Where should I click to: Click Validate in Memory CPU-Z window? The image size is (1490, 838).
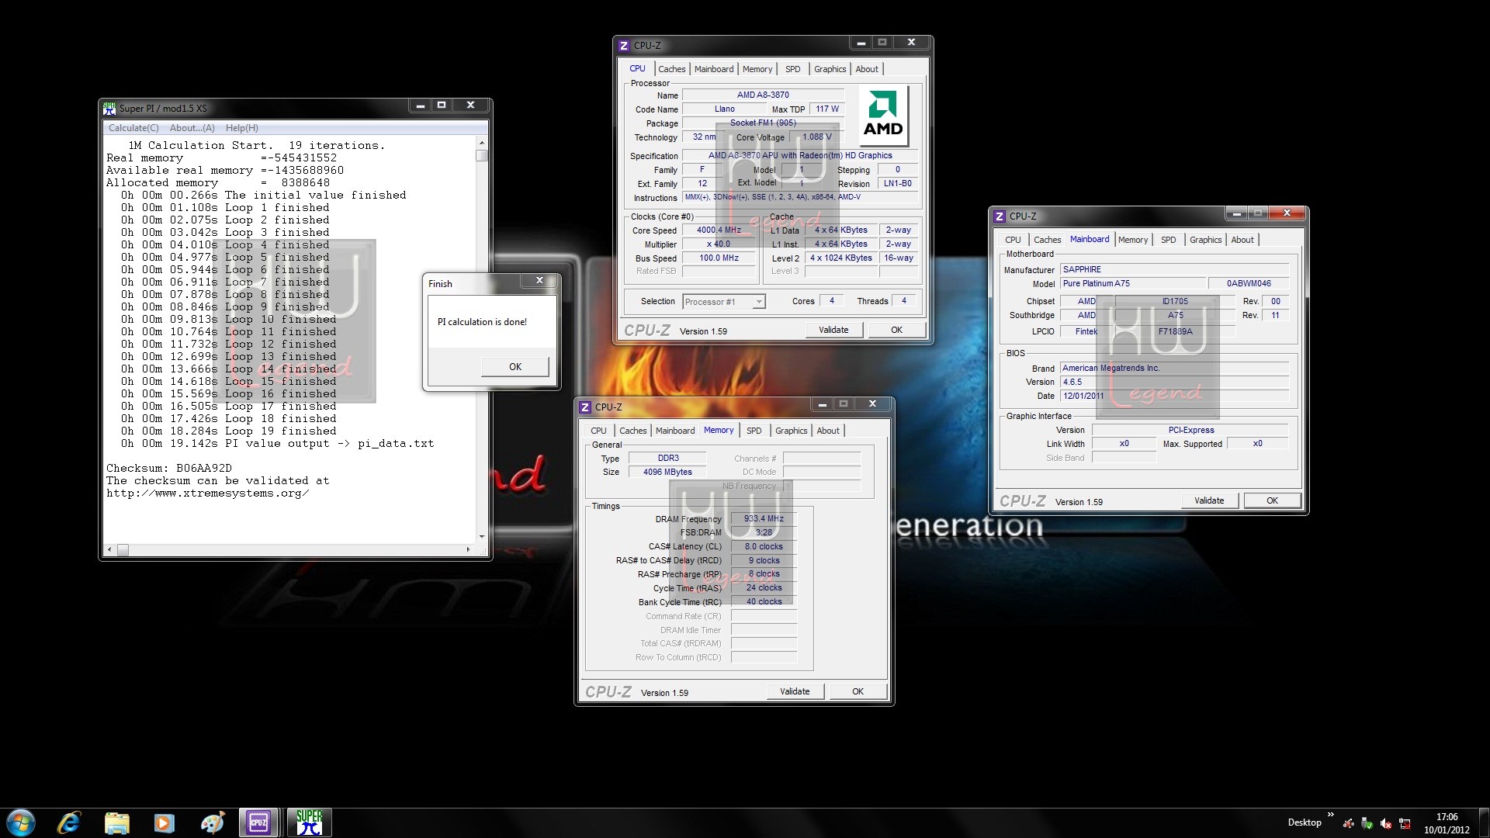pyautogui.click(x=795, y=692)
